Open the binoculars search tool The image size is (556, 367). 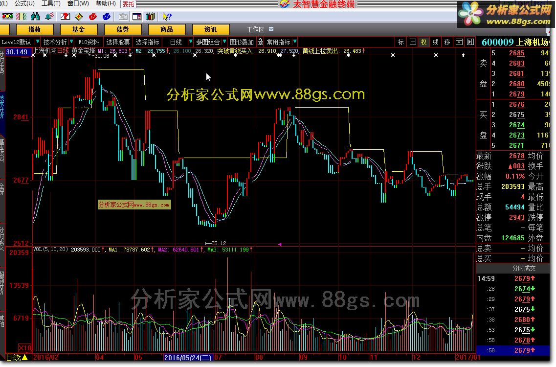tap(35, 16)
